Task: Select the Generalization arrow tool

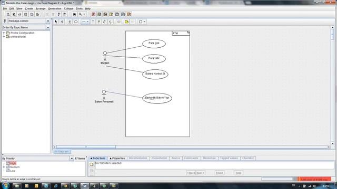Action: 99,22
